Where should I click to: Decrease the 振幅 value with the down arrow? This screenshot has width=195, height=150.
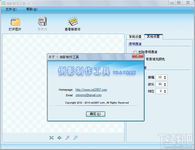pos(165,78)
